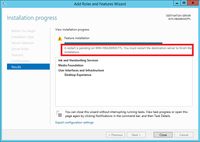Select the Results step in the sidebar
Viewport: 200px width, 142px height.
(28, 67)
